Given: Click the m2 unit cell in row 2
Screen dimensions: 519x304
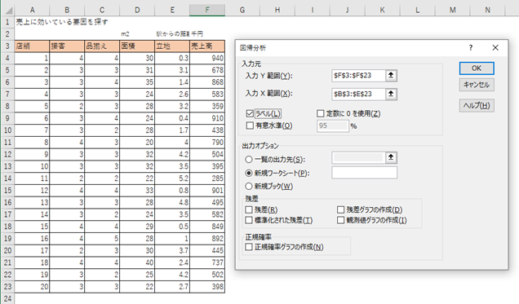Looking at the screenshot, I should 137,34.
